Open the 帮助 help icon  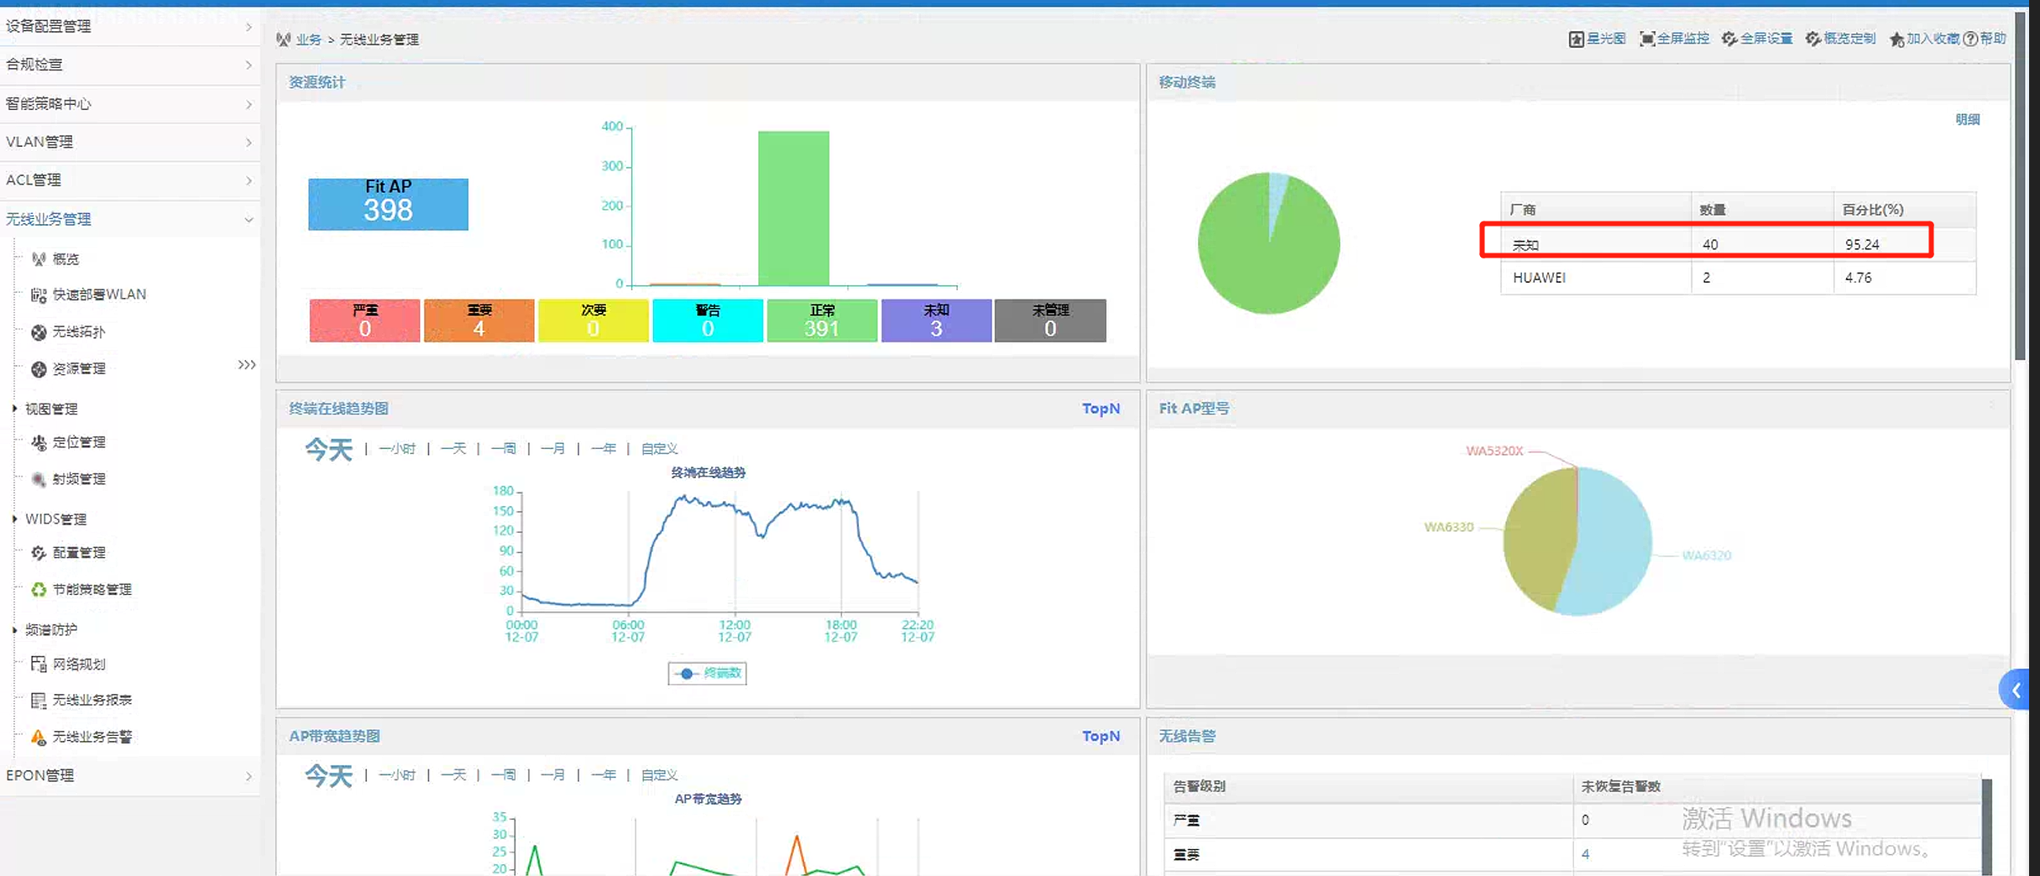[1970, 39]
